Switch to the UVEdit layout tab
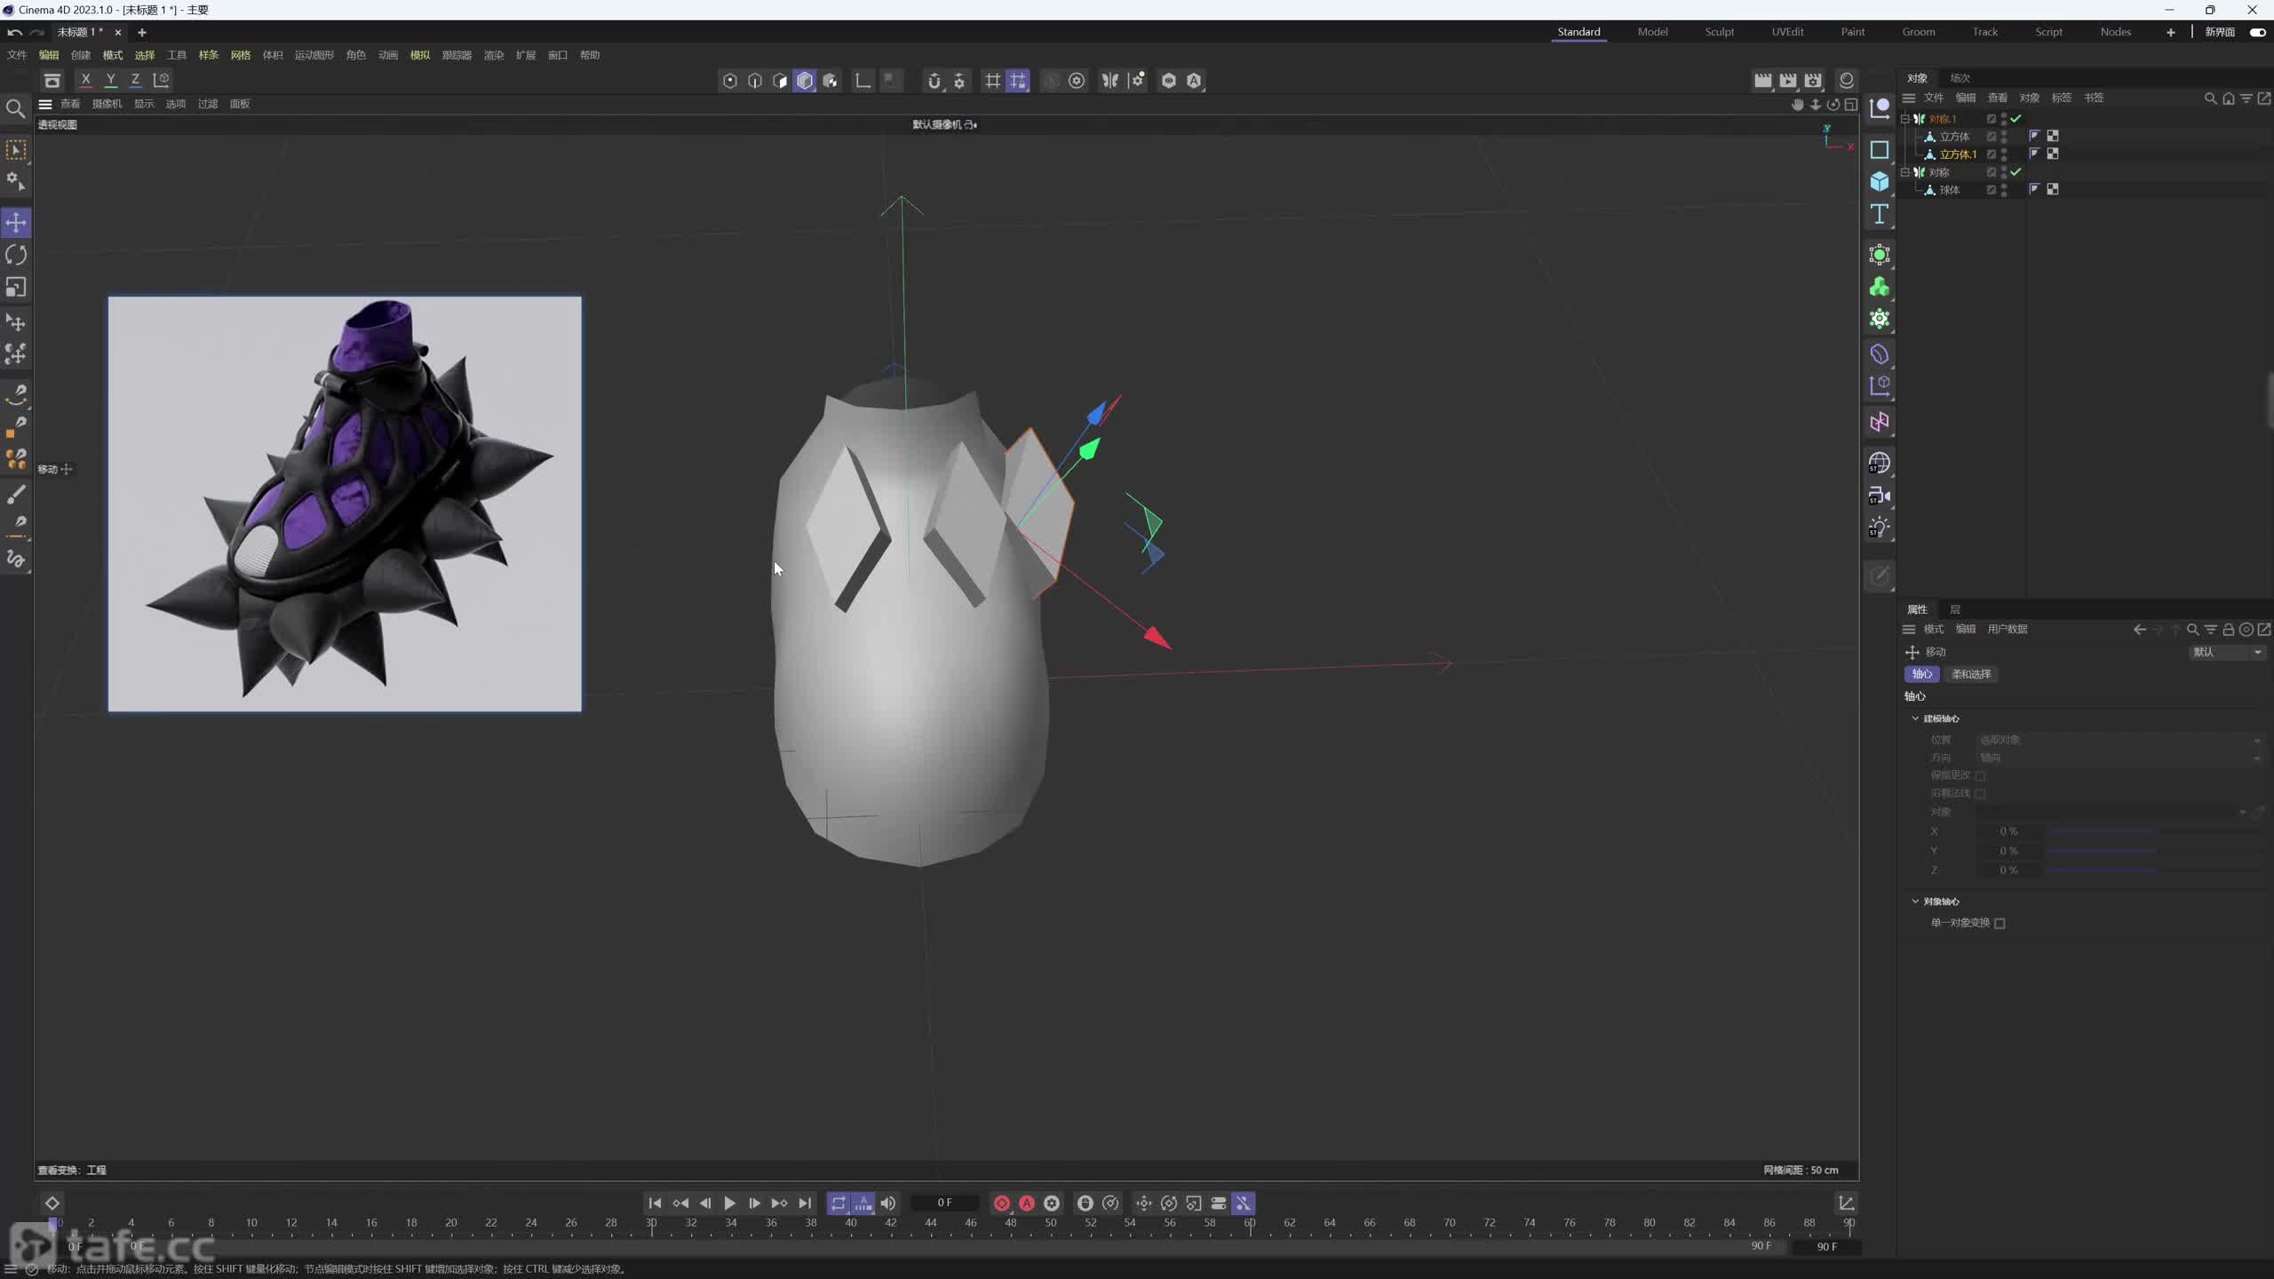 tap(1787, 32)
